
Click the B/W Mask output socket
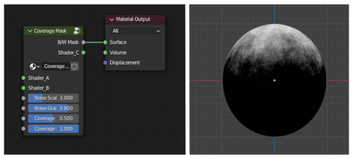pyautogui.click(x=83, y=42)
